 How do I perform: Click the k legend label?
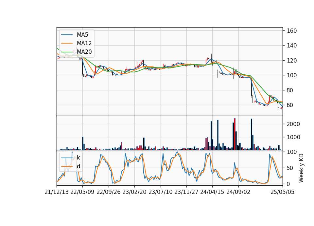(78, 158)
